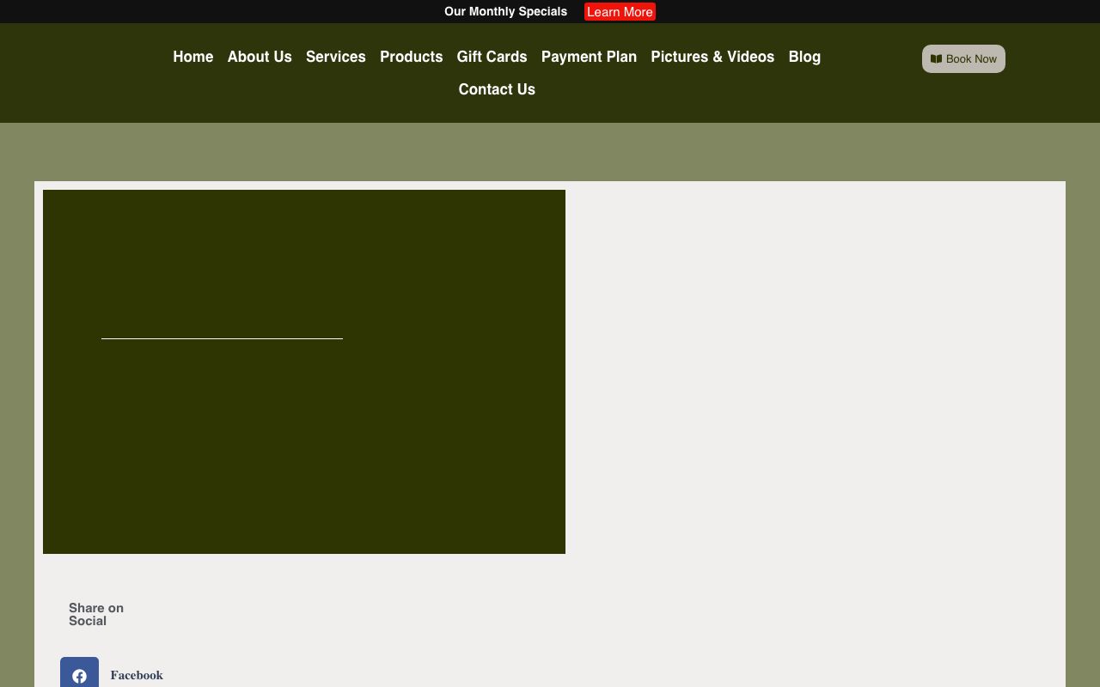Navigate to Gift Cards

[492, 57]
